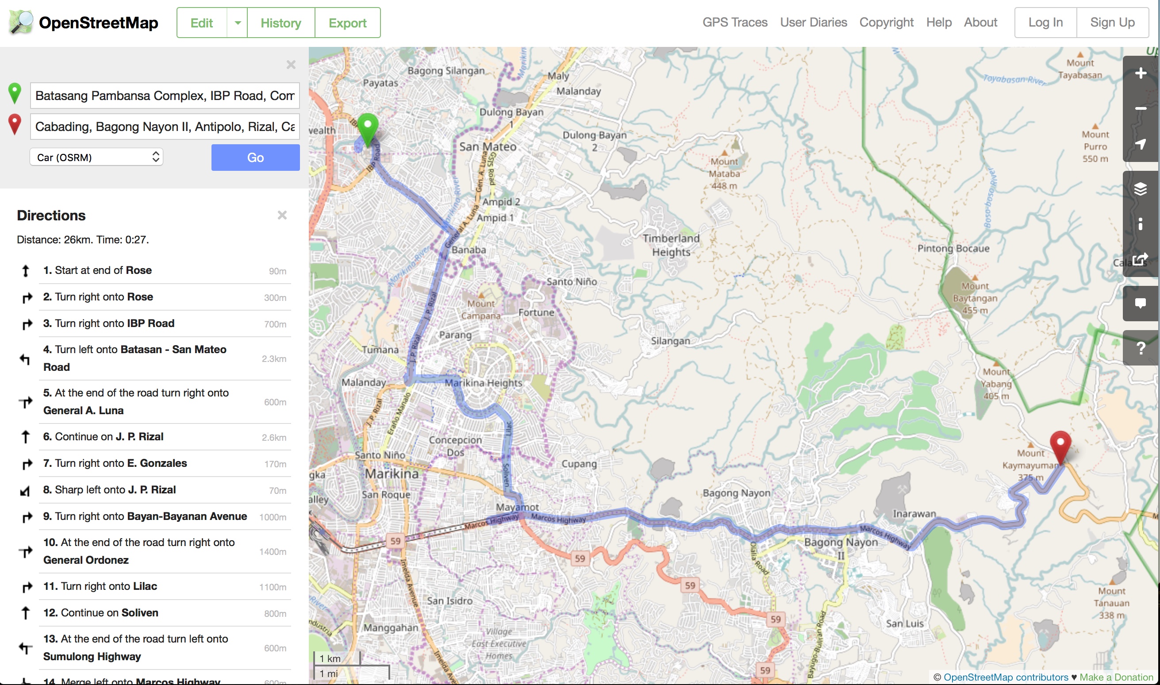Open User Diaries

point(814,22)
